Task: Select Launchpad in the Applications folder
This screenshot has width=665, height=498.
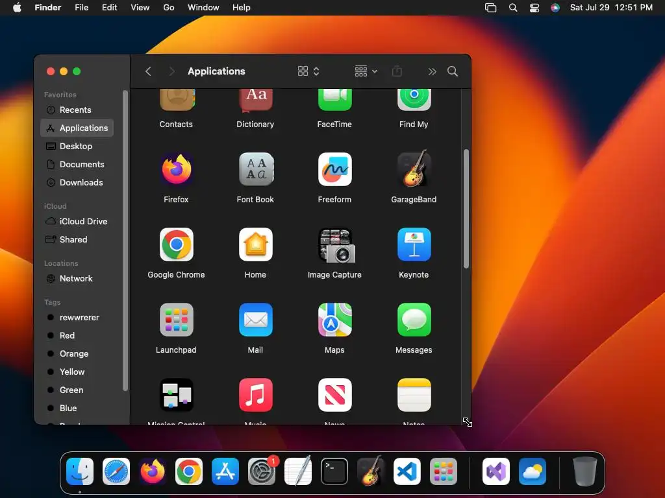Action: pos(177,320)
